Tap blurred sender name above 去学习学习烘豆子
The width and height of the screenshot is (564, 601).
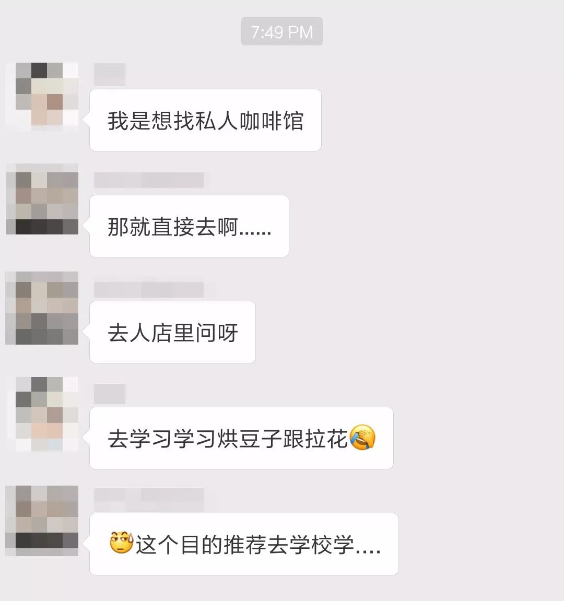pyautogui.click(x=110, y=394)
